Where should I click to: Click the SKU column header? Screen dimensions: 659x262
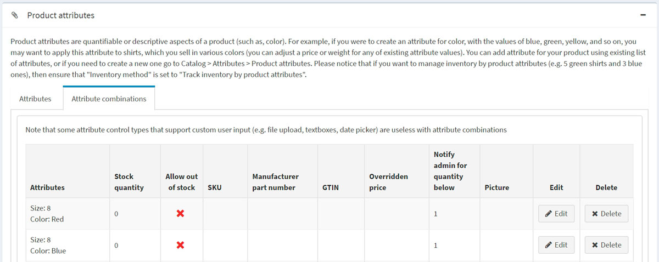[215, 187]
